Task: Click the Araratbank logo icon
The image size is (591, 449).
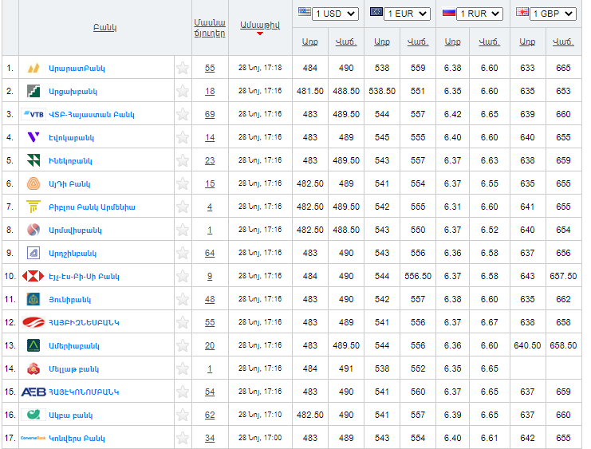Action: tap(33, 68)
